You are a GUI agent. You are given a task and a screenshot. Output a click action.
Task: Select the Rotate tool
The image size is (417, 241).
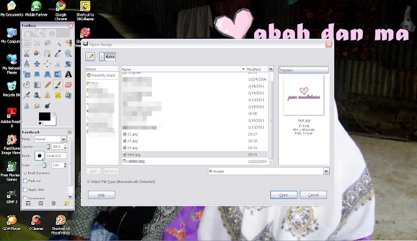point(68,64)
